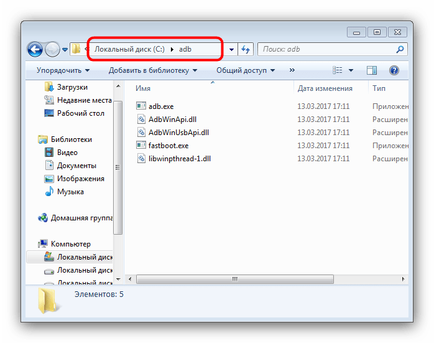Select 'Загрузки' in the navigation pane

pos(72,87)
